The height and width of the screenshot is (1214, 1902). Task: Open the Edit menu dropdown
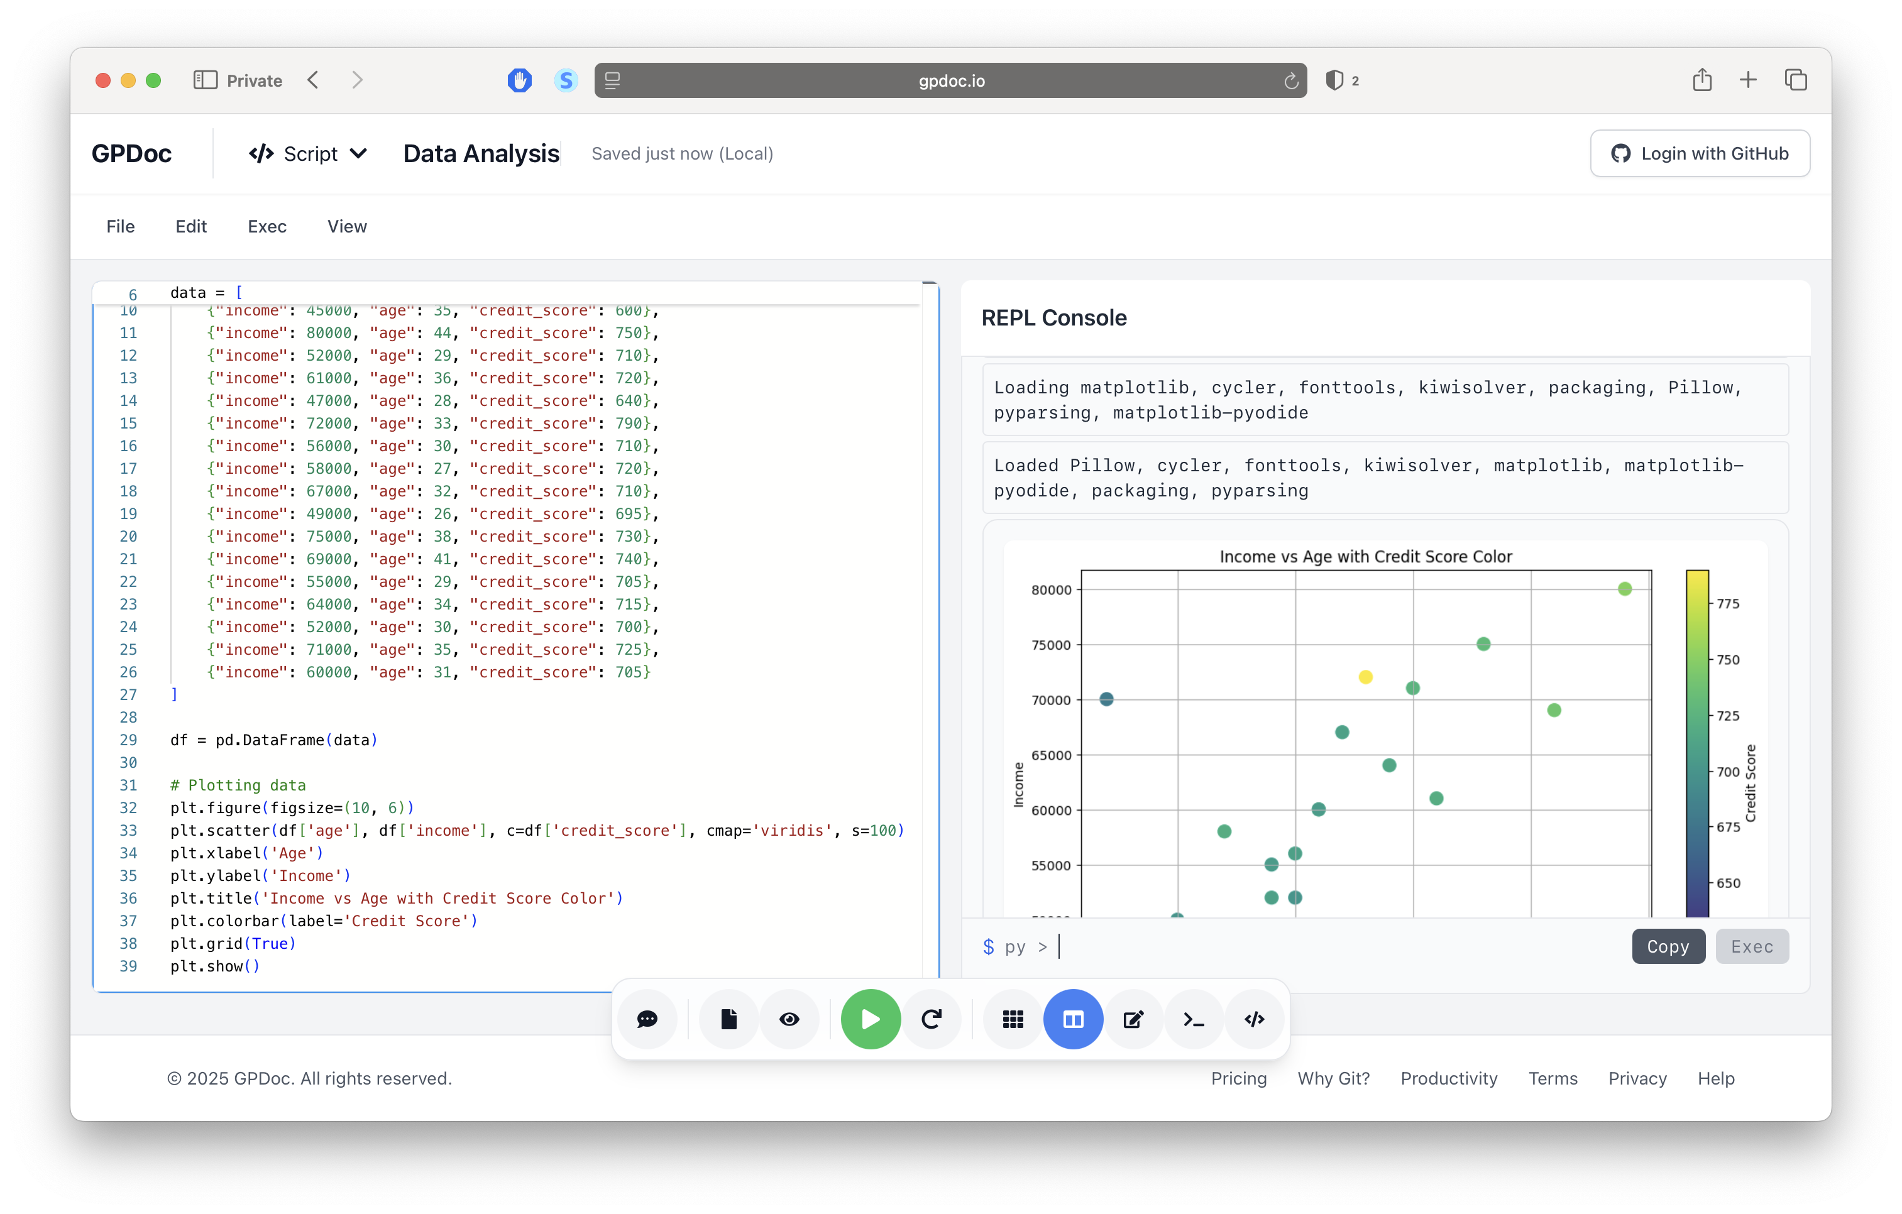click(x=190, y=227)
